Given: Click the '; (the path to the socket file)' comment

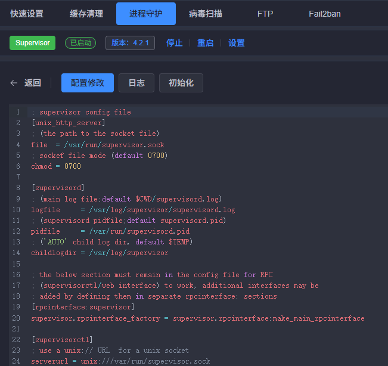Looking at the screenshot, I should pos(95,134).
